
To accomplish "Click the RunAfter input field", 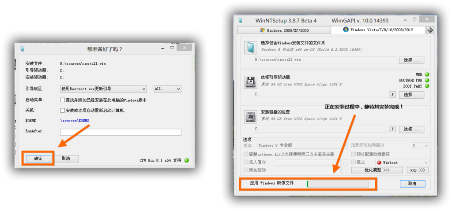I will 121,132.
